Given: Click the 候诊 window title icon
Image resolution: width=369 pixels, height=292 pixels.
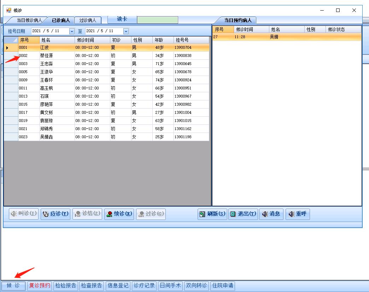Looking at the screenshot, I should point(9,10).
